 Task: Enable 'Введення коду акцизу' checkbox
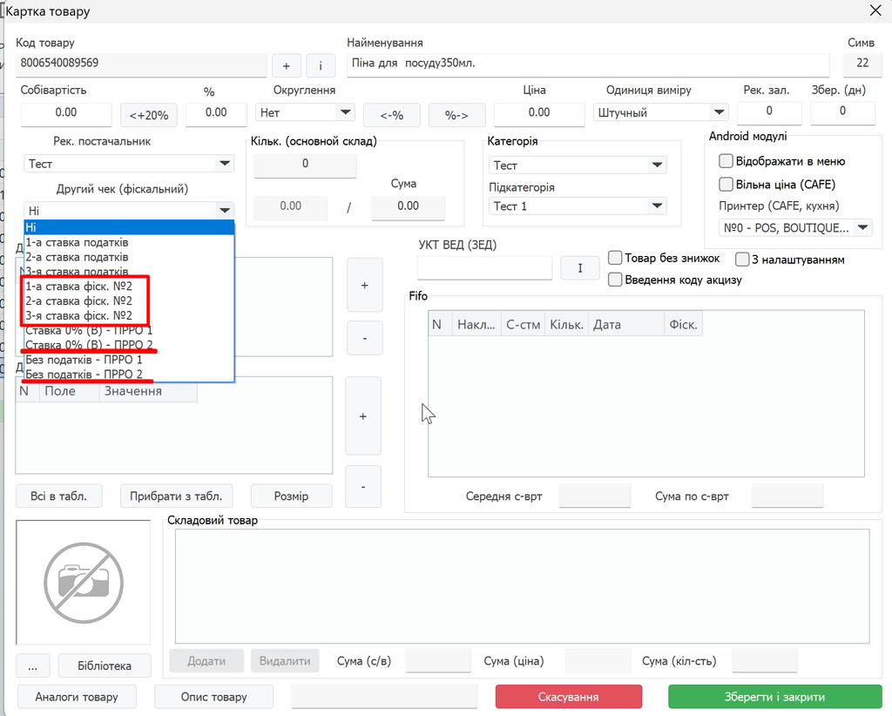tap(614, 280)
